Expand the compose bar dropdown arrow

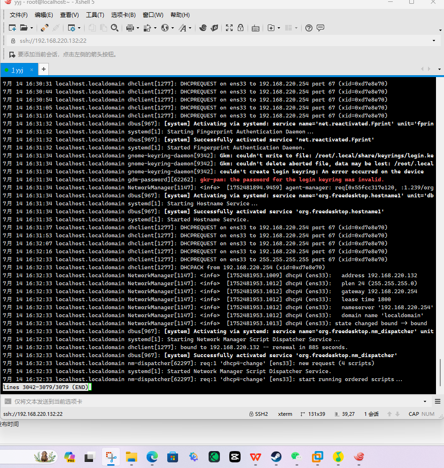(x=425, y=401)
